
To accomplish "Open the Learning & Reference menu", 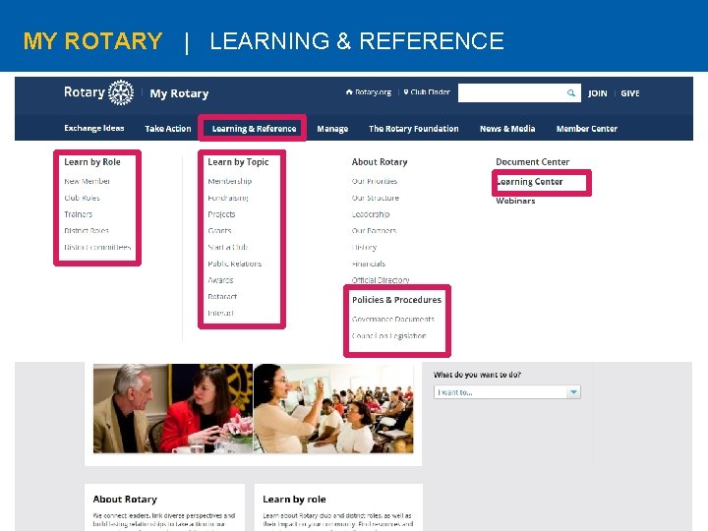I will (x=254, y=129).
